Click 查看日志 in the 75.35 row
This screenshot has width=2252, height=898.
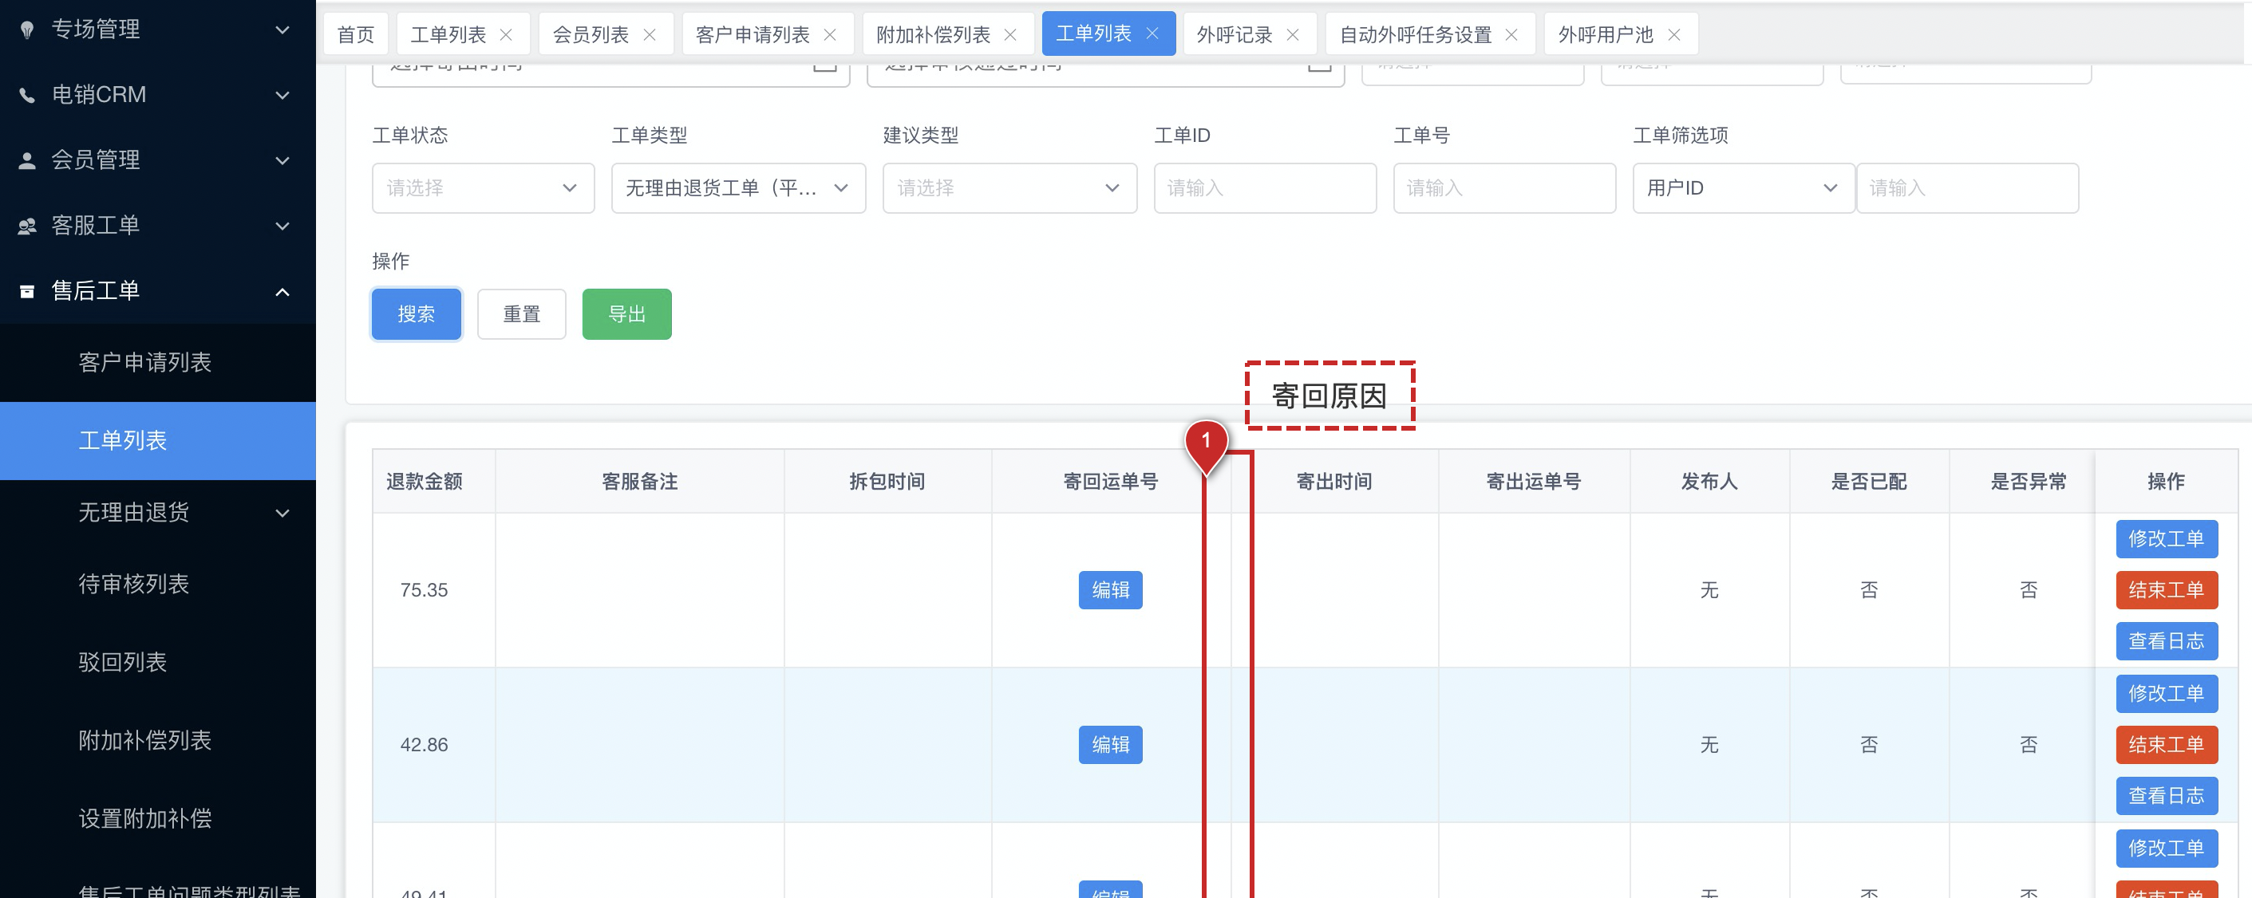click(2167, 641)
